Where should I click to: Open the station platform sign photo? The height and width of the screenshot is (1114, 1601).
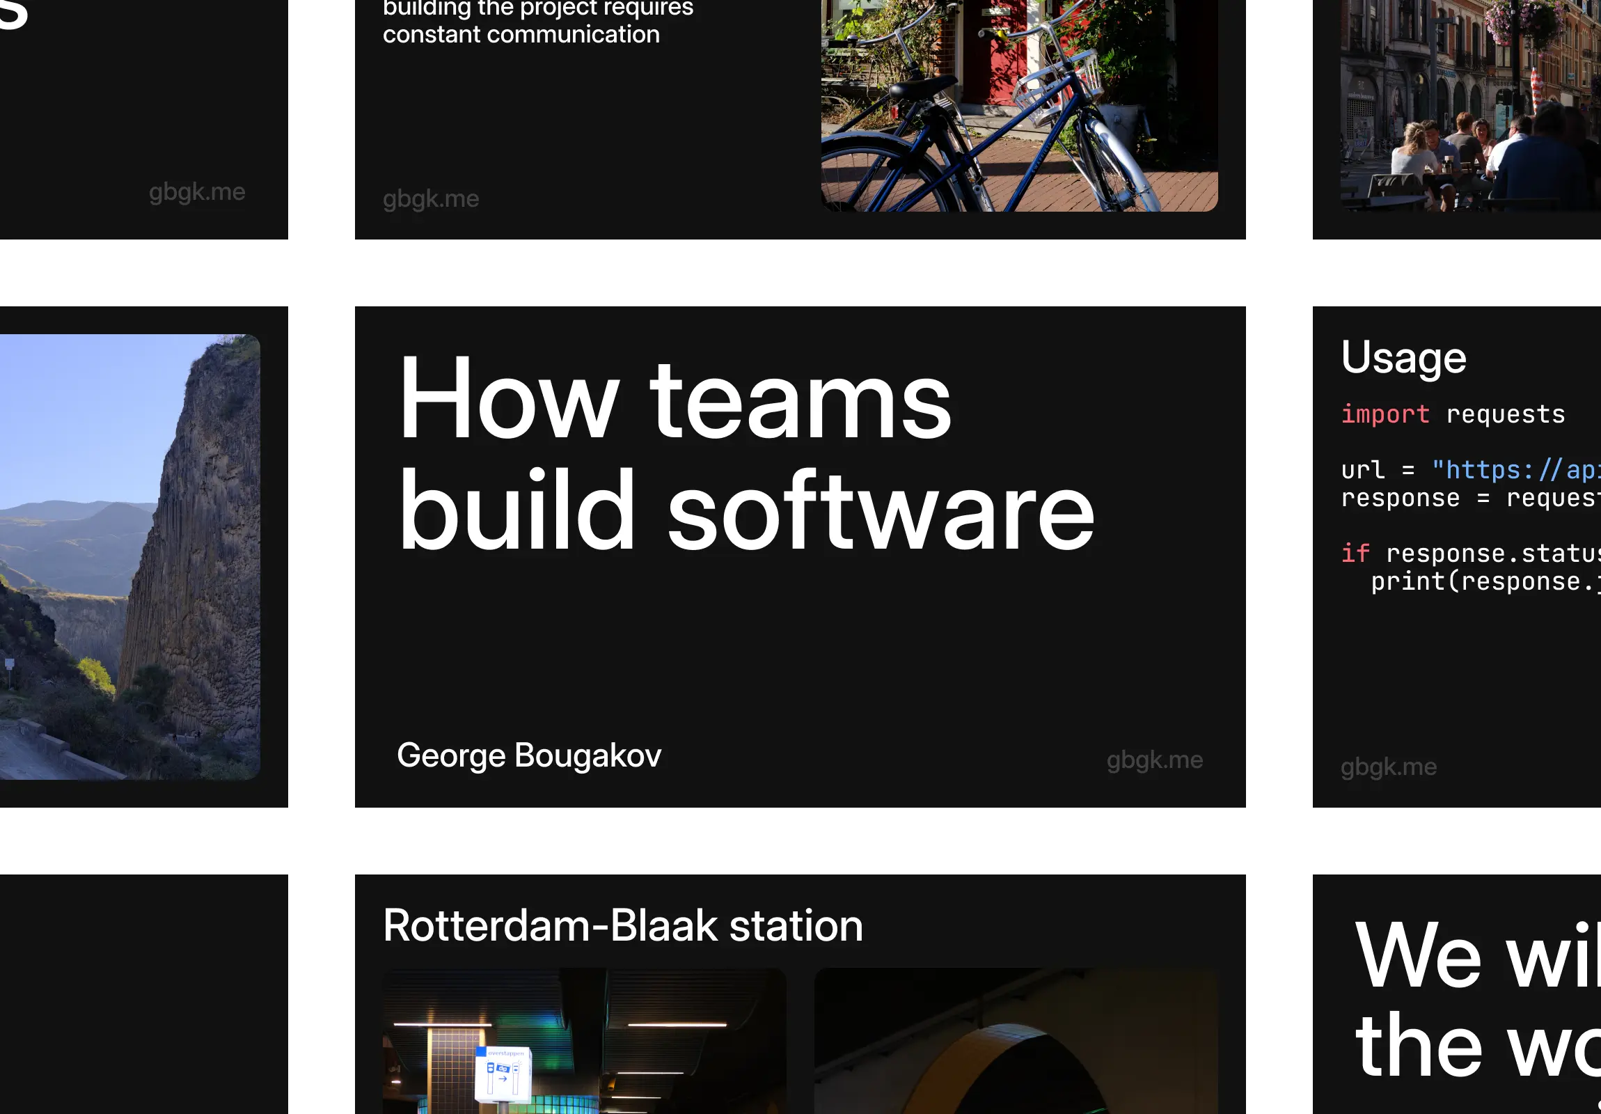(x=583, y=1040)
